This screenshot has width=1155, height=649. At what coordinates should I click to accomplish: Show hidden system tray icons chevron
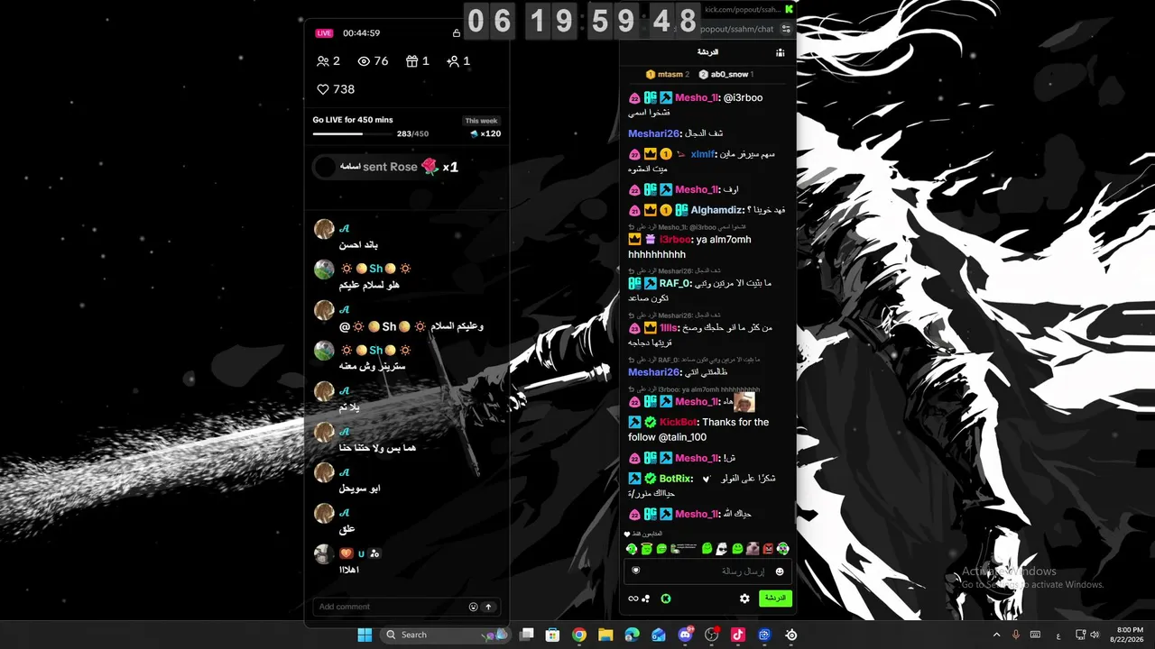[x=996, y=635]
